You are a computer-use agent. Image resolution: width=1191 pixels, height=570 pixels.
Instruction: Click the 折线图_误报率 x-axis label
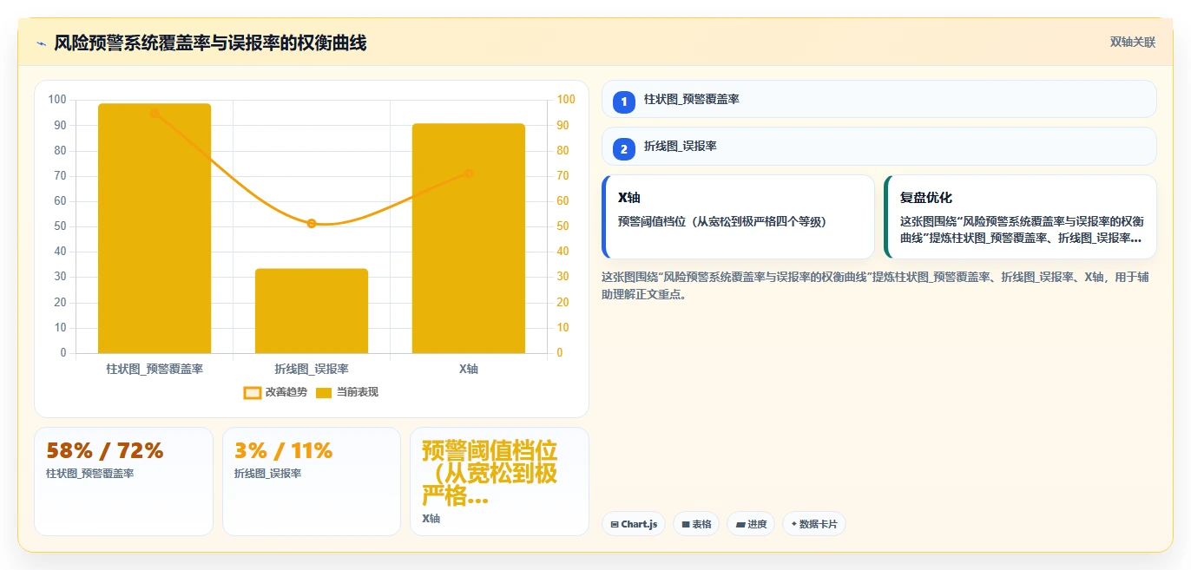pyautogui.click(x=312, y=369)
